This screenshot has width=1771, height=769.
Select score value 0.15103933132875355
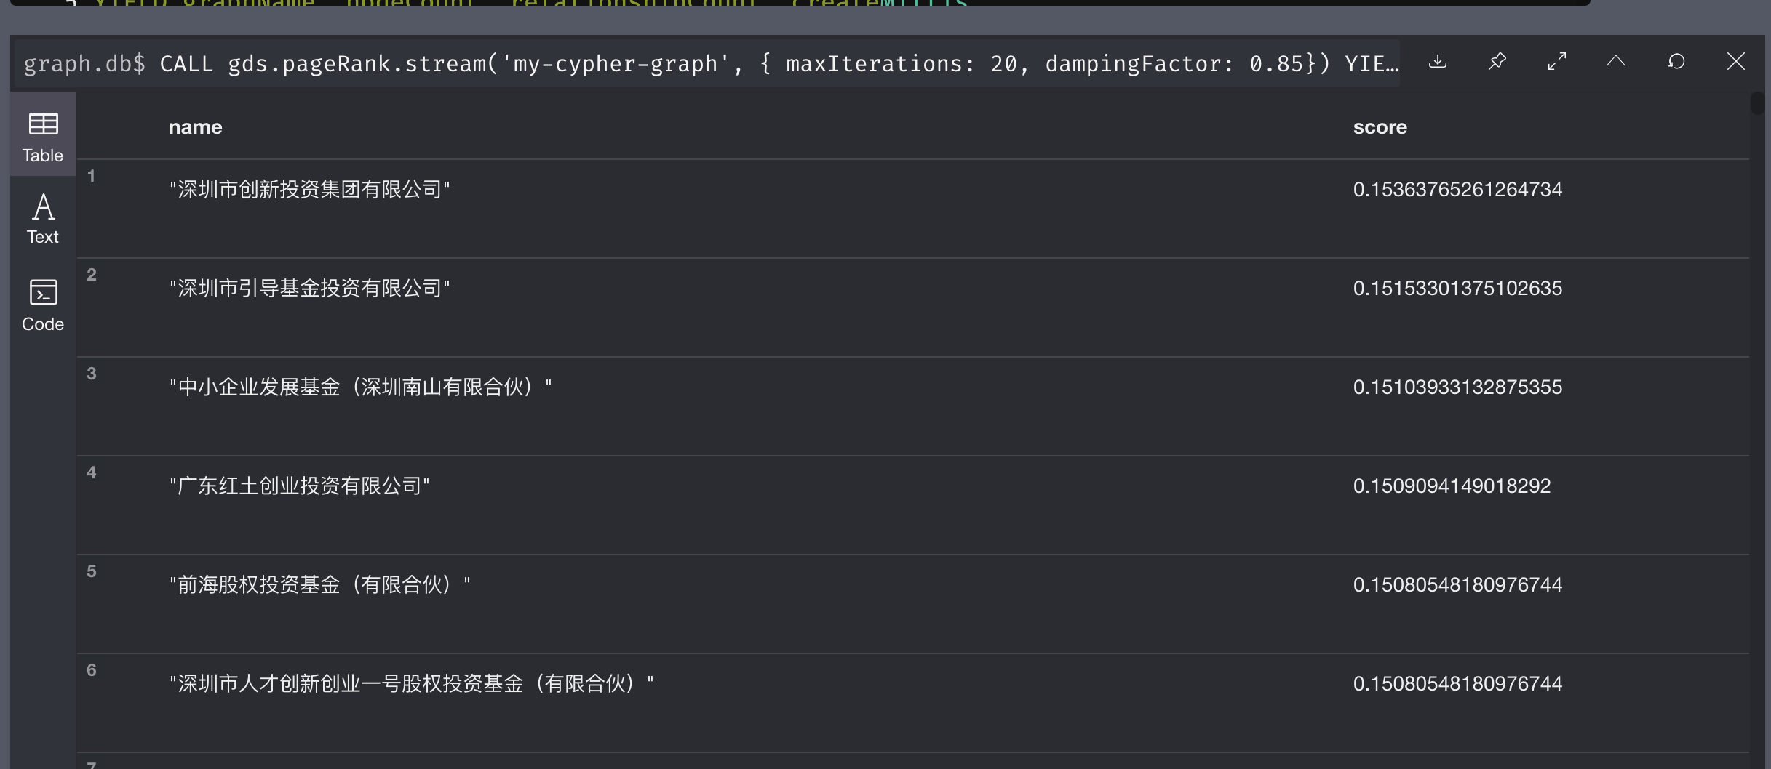click(x=1457, y=387)
